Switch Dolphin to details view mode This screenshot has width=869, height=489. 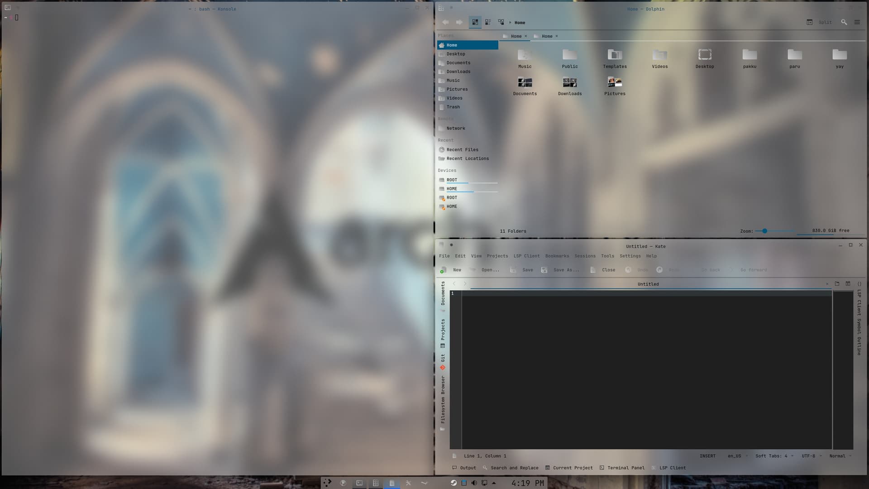click(x=488, y=22)
